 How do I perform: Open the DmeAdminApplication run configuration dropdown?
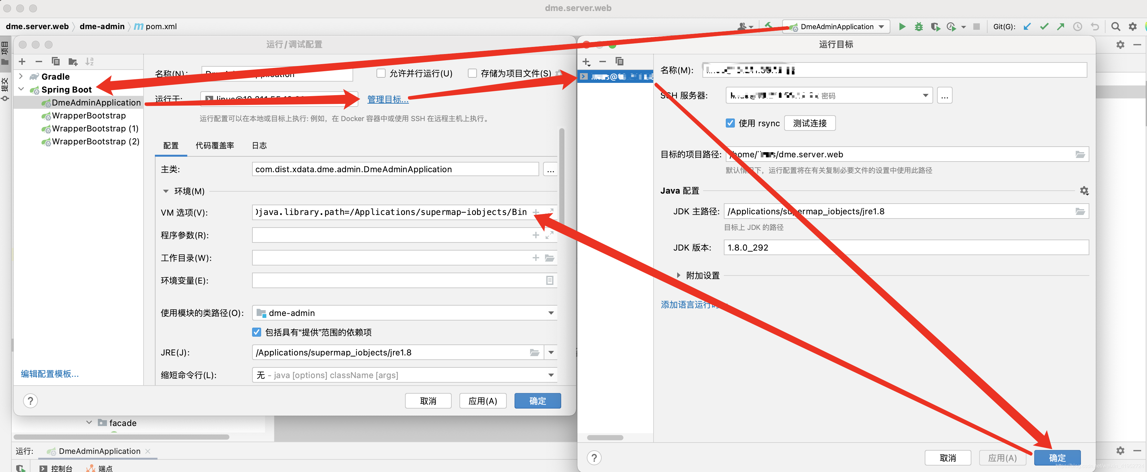[x=838, y=27]
